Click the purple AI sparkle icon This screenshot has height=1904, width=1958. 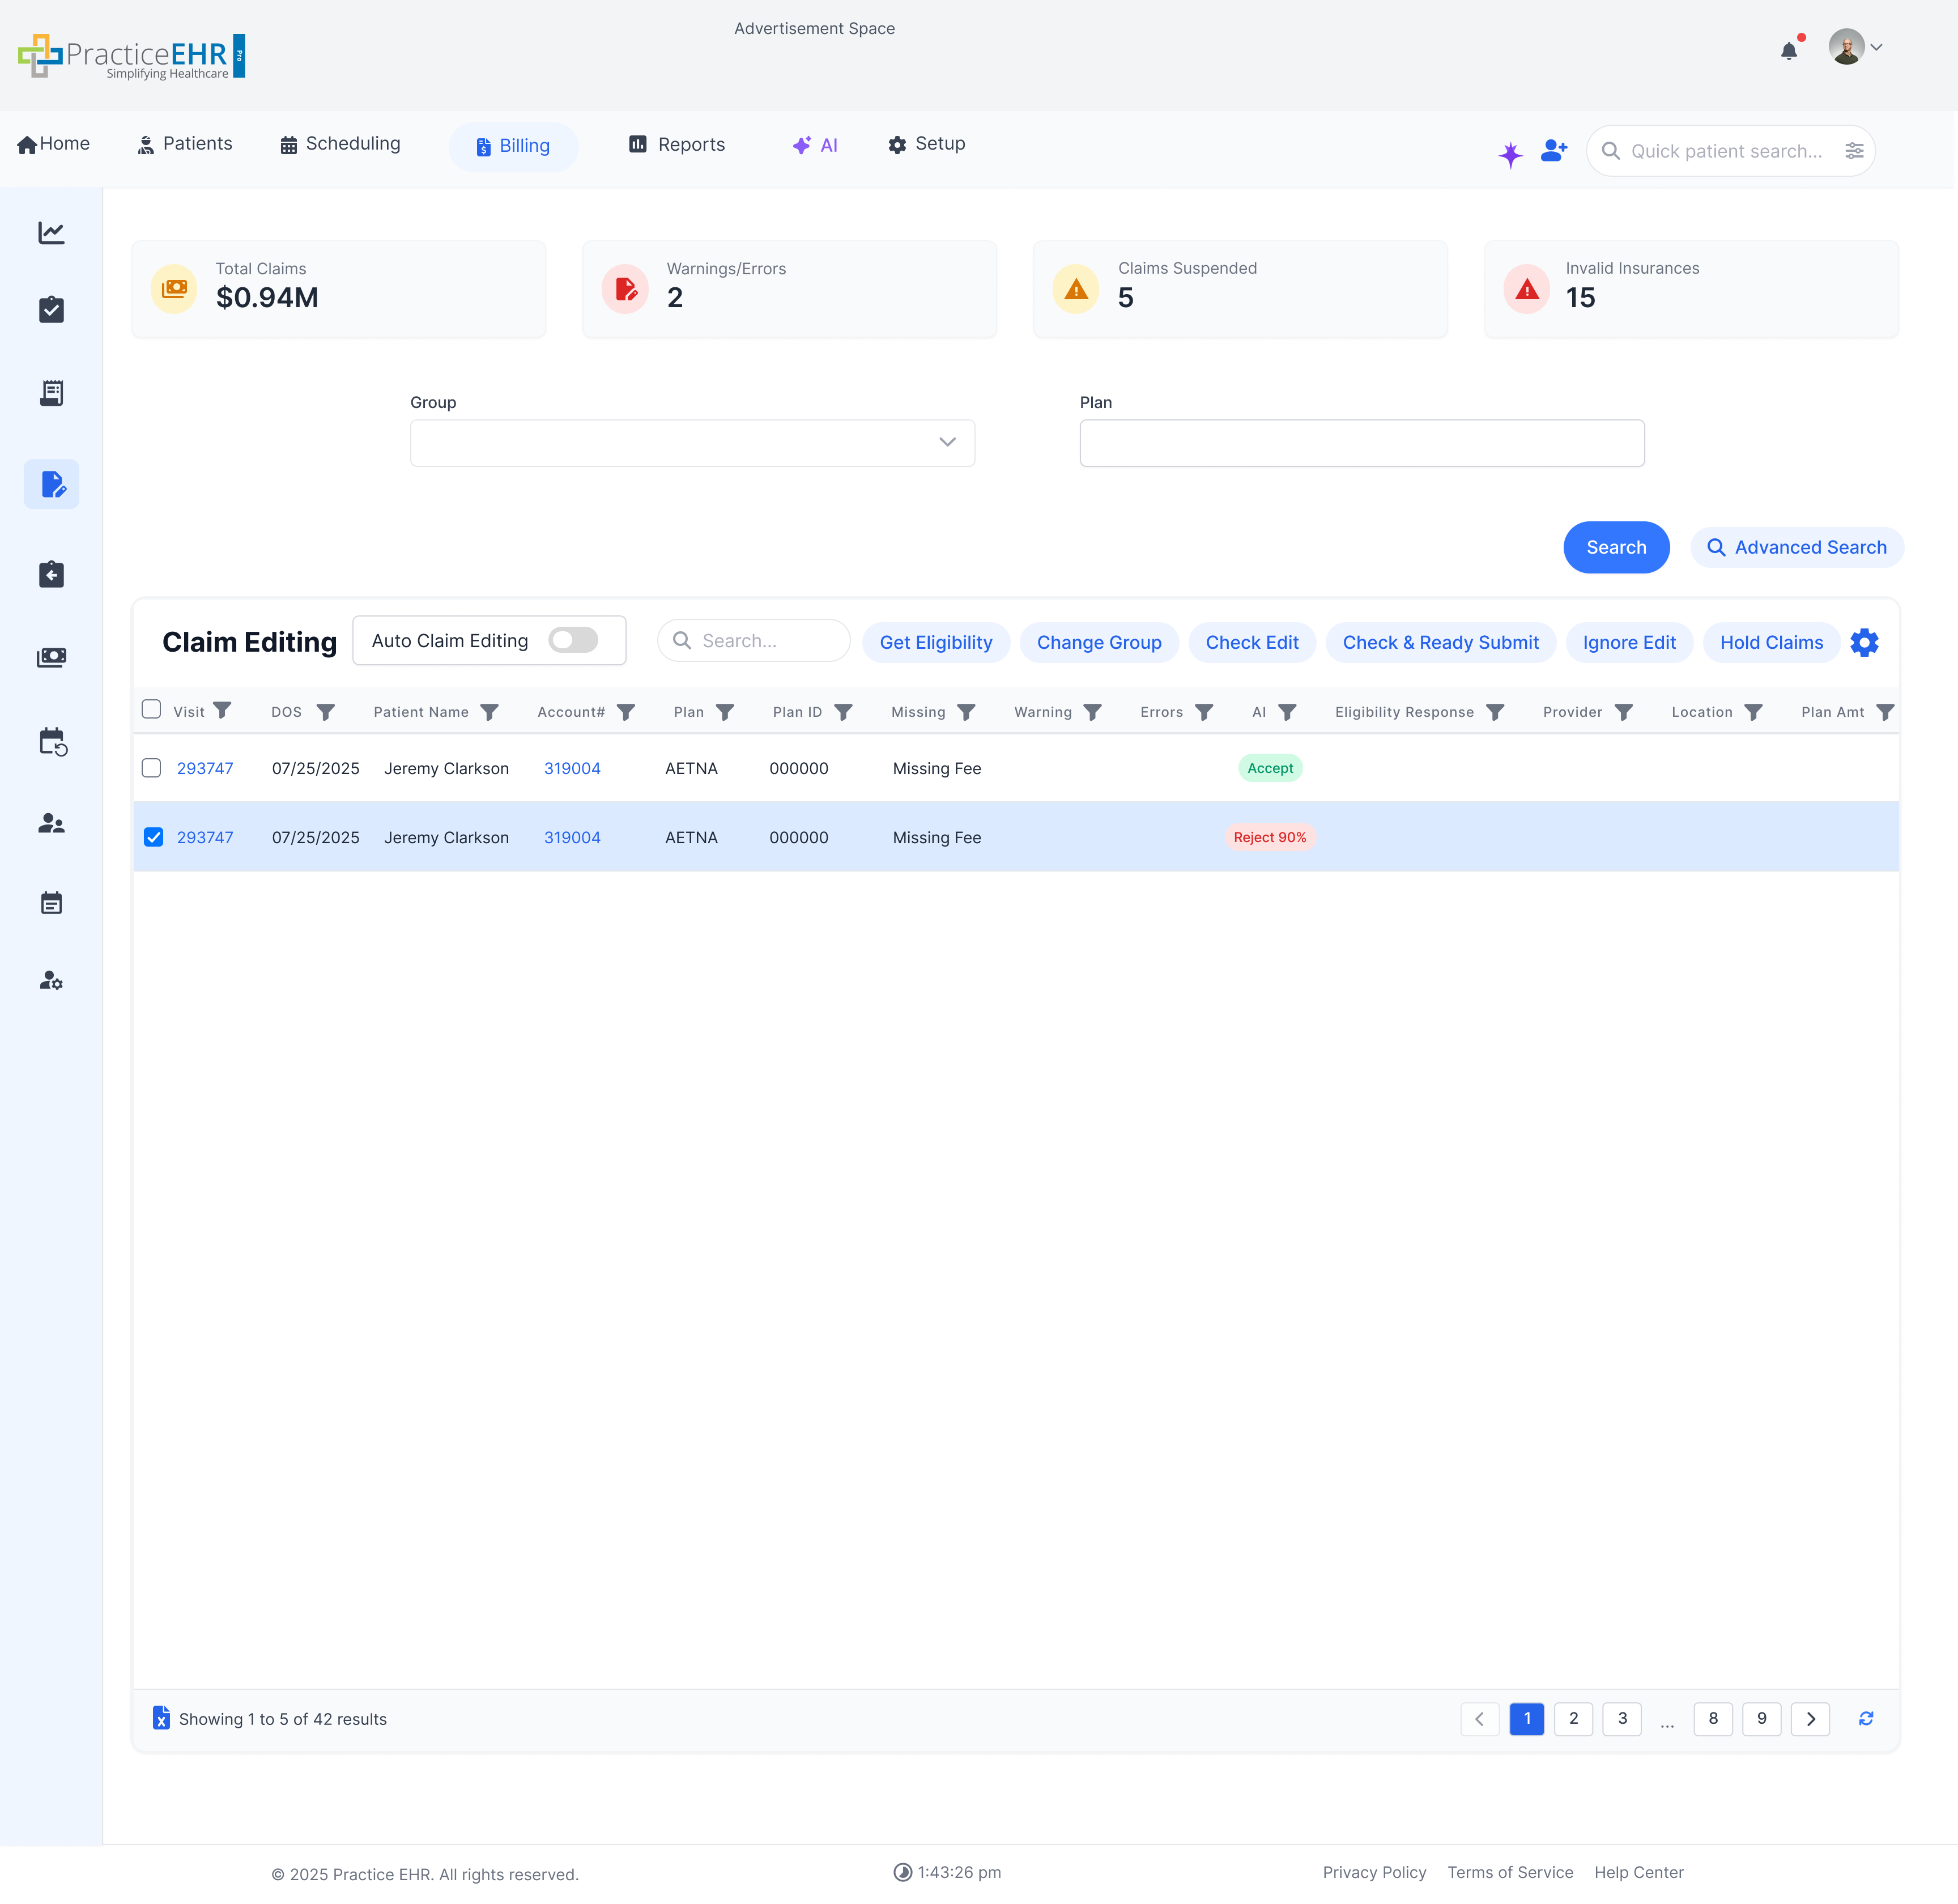1510,154
